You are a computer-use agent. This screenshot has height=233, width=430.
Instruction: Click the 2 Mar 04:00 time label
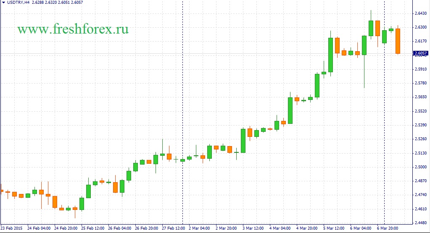[200, 229]
